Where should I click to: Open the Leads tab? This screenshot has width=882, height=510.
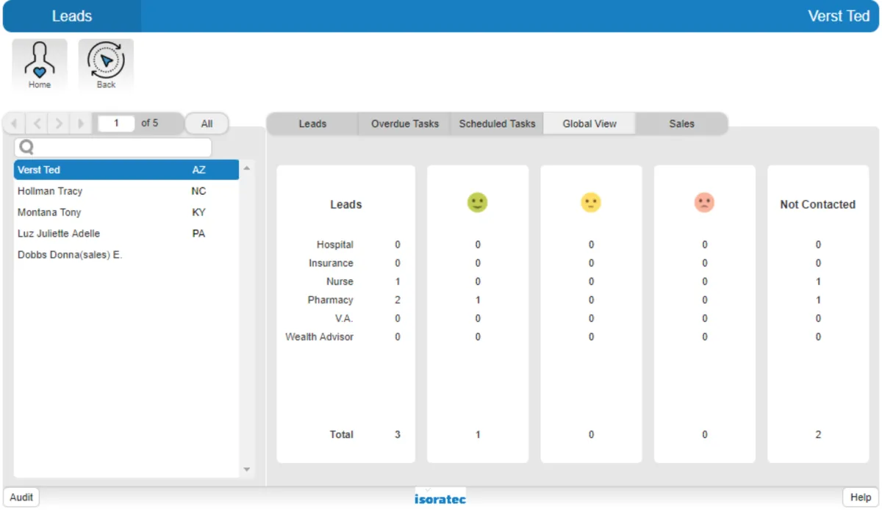pyautogui.click(x=312, y=123)
